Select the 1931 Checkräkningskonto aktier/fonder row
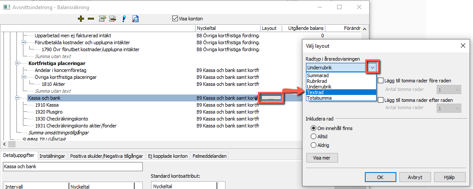 pyautogui.click(x=76, y=126)
